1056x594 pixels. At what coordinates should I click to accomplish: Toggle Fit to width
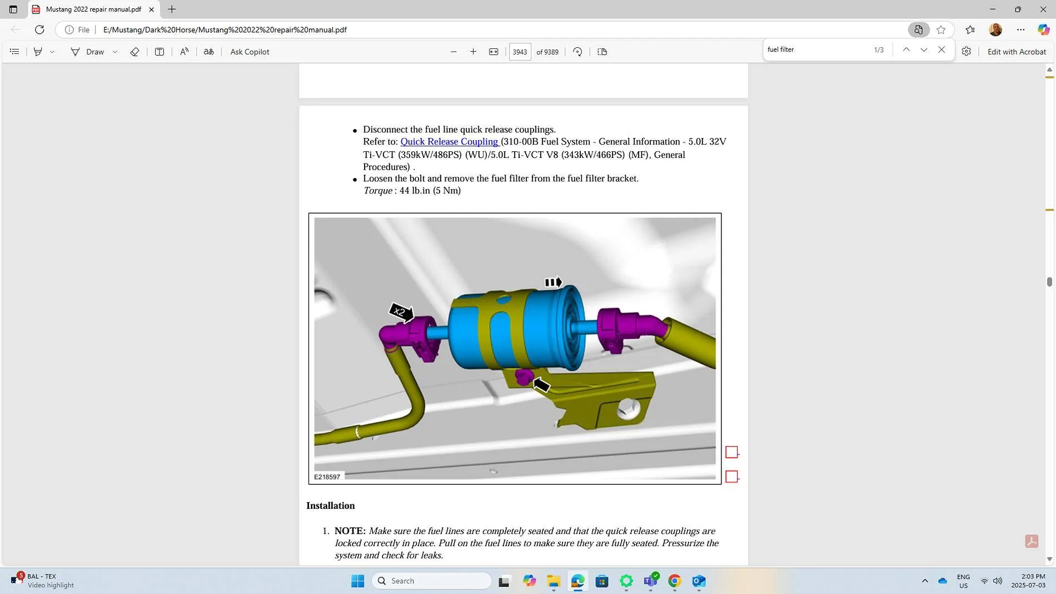(494, 52)
